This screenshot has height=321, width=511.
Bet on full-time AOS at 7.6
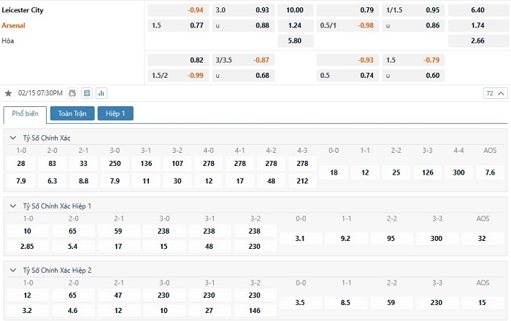point(490,173)
